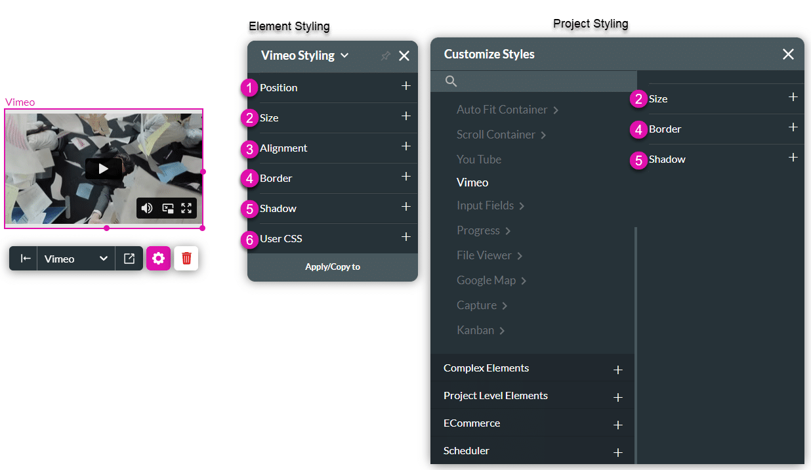Mute the Vimeo video audio
The image size is (811, 470).
147,207
